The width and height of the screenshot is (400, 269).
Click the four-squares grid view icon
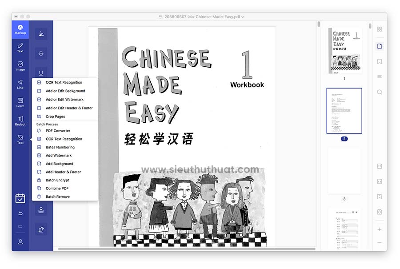click(380, 29)
